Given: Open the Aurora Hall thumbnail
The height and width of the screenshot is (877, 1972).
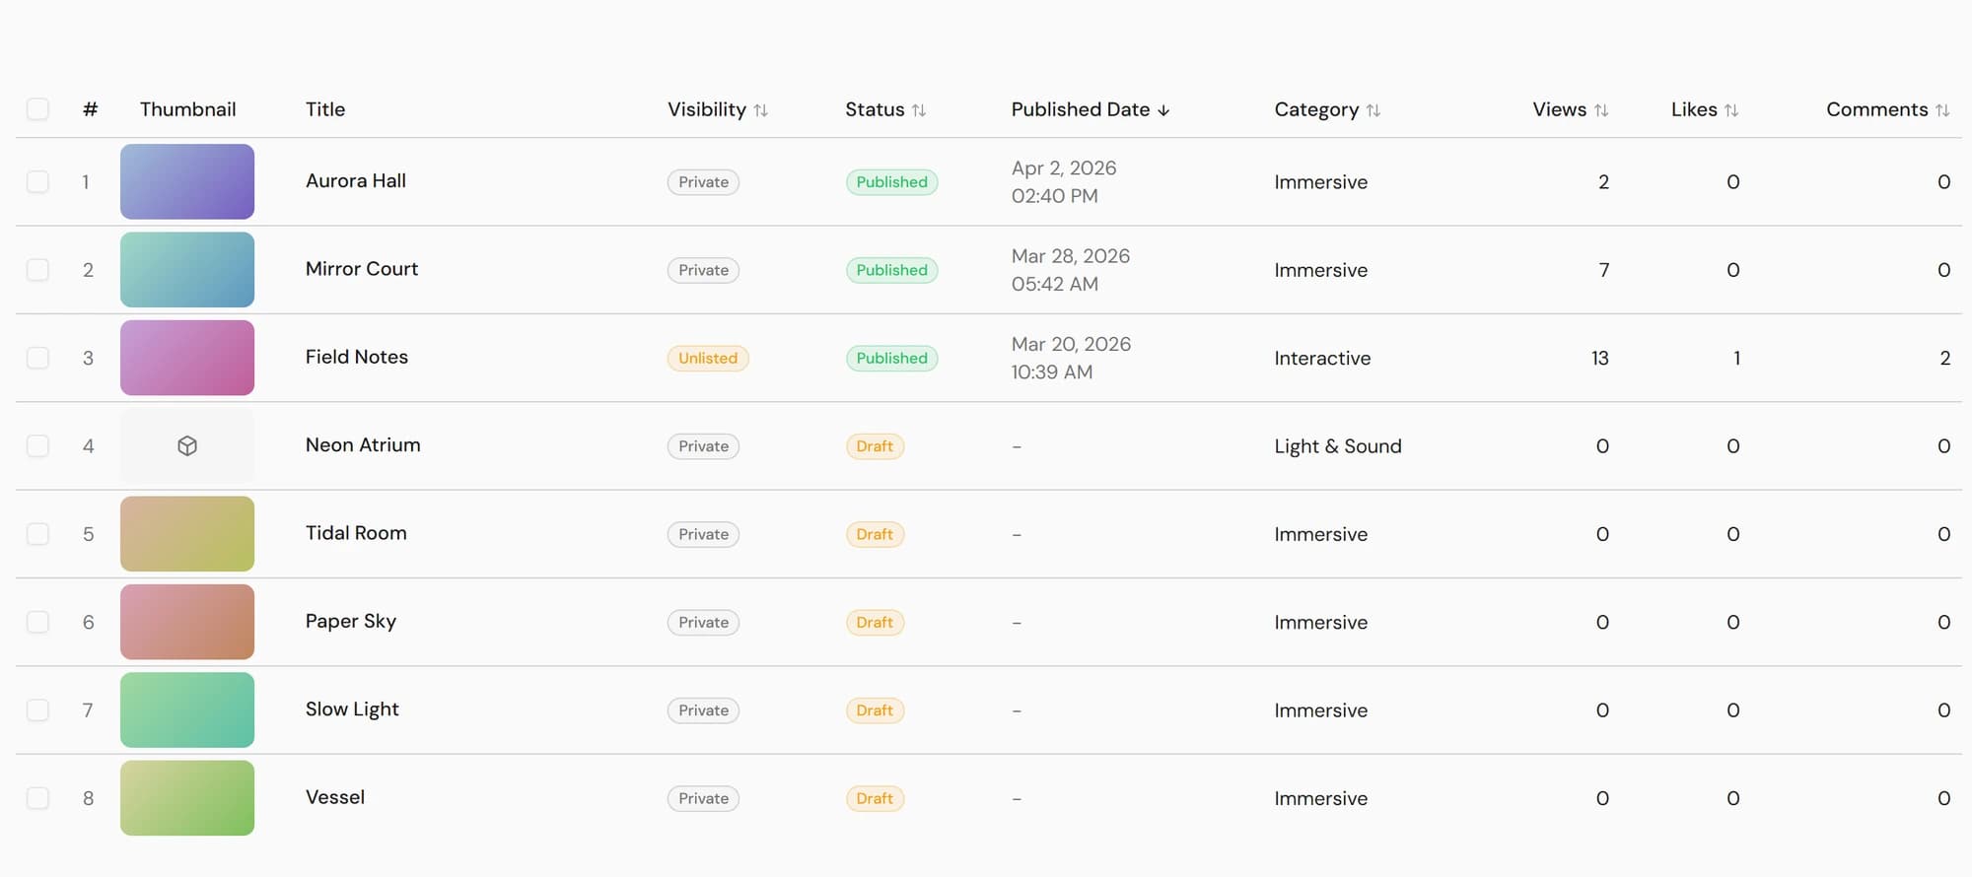Looking at the screenshot, I should pos(187,182).
